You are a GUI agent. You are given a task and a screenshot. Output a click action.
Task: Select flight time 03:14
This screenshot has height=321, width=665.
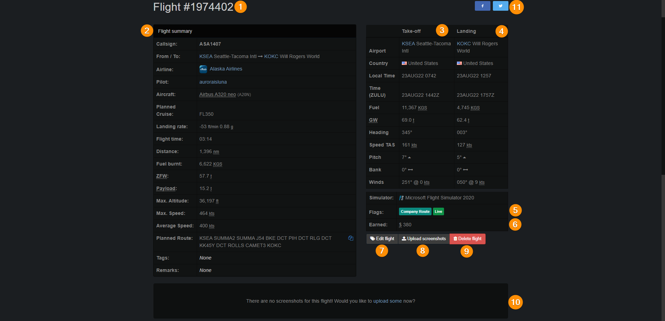click(205, 139)
